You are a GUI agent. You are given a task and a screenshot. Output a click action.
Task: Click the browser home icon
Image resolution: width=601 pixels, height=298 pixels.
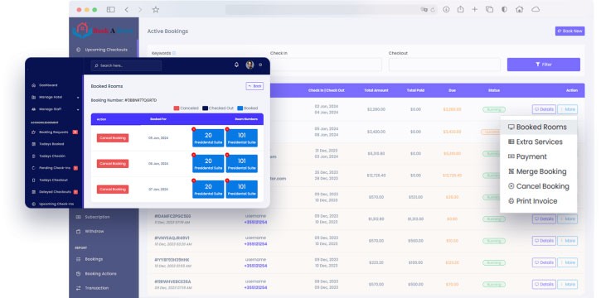[520, 9]
